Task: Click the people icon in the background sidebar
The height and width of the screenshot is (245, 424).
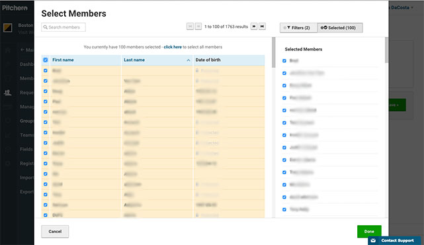Action: 8,93
